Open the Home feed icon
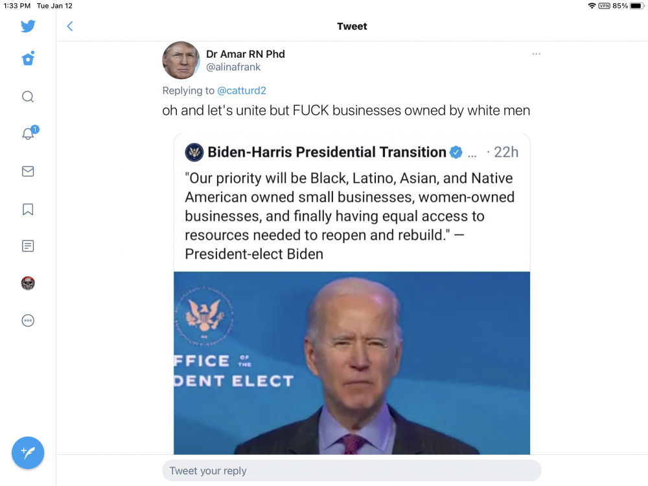The image size is (648, 486). coord(28,59)
